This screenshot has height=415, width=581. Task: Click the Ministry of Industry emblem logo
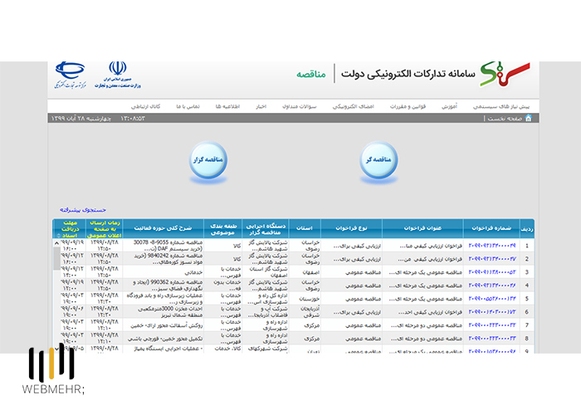coord(118,75)
